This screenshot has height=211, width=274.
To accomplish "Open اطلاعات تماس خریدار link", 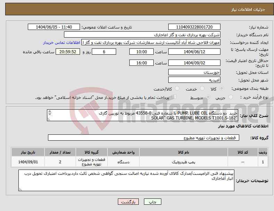I will 62,42.
